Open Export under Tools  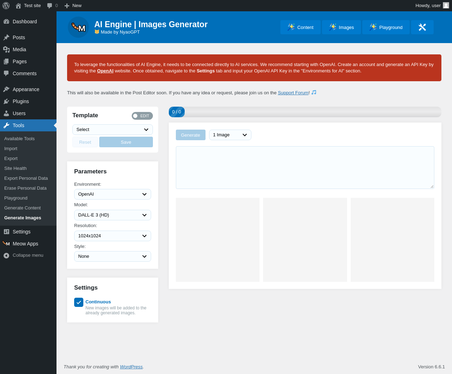(11, 159)
